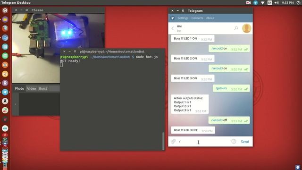Click the /setout3 on command link
This screenshot has height=170, width=302.
[217, 68]
